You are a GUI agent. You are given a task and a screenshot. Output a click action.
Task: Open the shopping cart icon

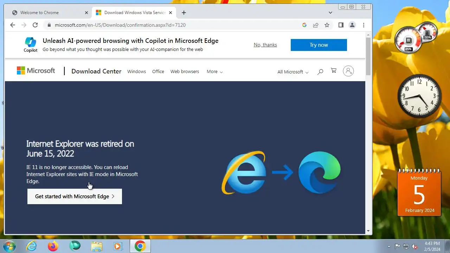(334, 71)
